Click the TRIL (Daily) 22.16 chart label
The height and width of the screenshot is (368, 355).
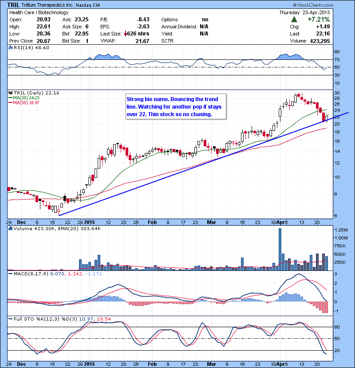pos(36,93)
